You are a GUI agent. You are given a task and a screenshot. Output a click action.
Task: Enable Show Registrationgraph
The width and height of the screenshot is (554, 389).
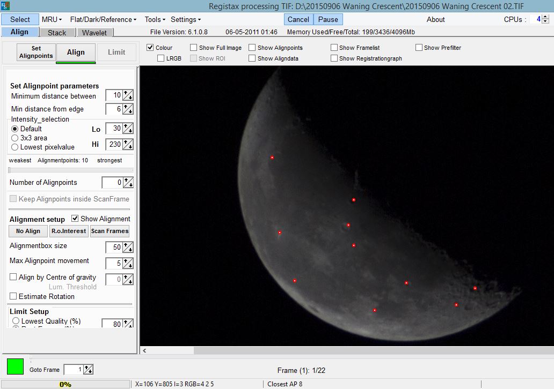tap(334, 58)
